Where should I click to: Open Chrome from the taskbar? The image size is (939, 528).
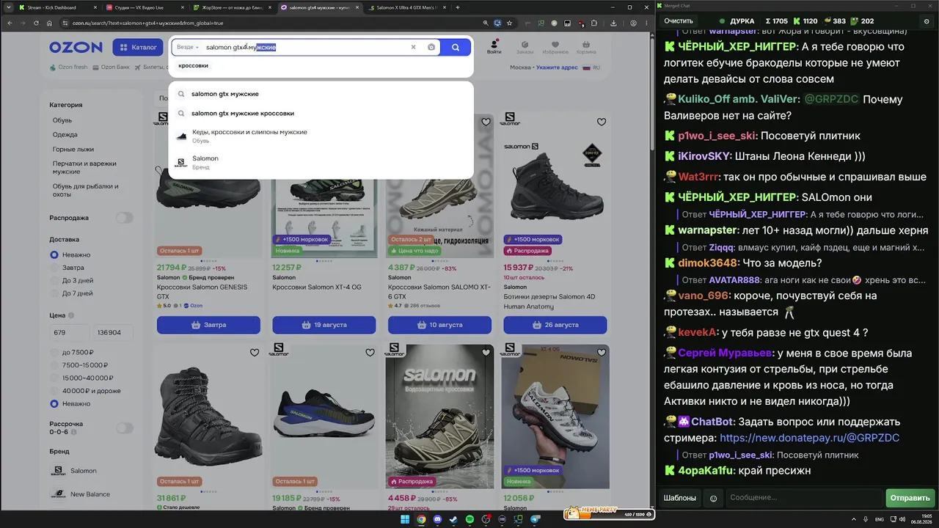click(421, 520)
